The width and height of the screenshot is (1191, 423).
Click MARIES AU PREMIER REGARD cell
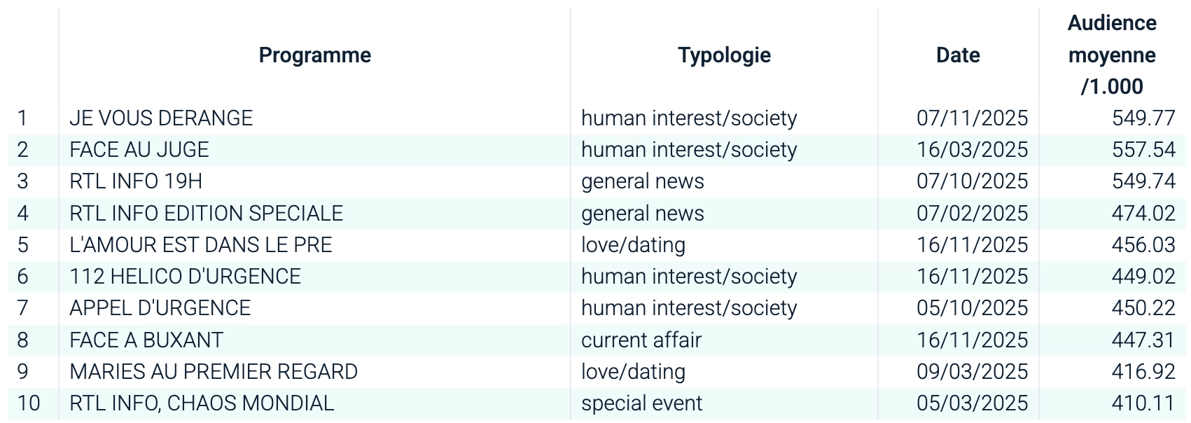coord(214,372)
